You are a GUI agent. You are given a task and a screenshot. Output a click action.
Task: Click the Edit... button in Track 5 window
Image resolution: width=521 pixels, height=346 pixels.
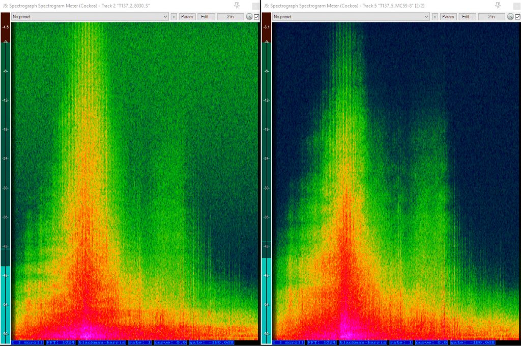(467, 17)
